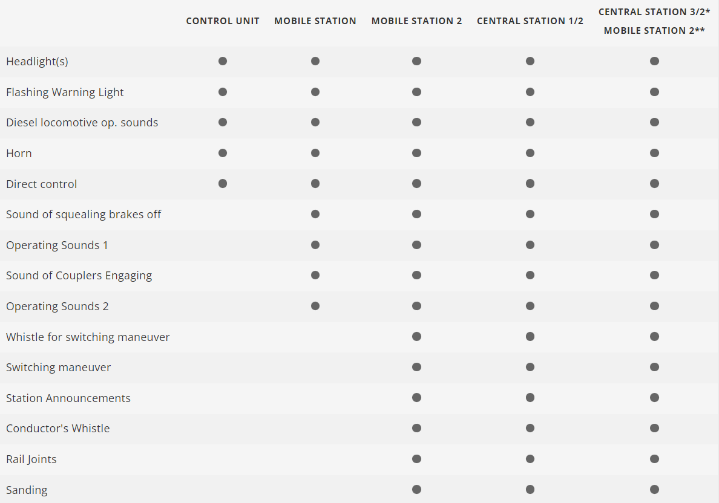Select the Control Unit column header

[x=223, y=21]
